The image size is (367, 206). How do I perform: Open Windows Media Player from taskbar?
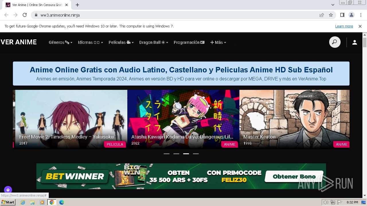(x=42, y=202)
